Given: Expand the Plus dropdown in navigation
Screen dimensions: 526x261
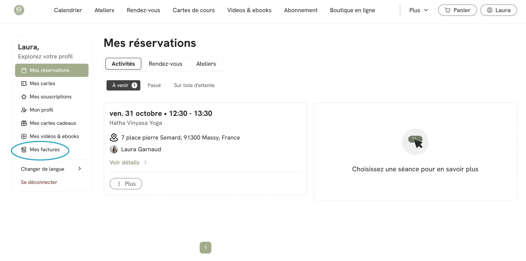Looking at the screenshot, I should click(418, 10).
